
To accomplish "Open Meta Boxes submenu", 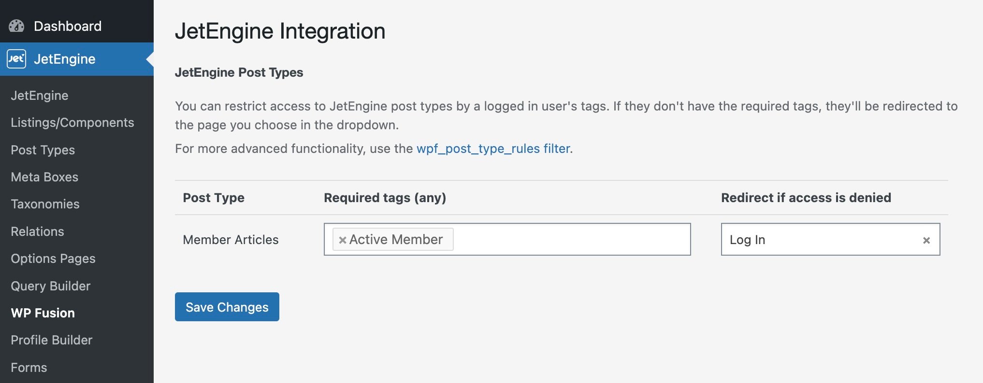I will click(x=44, y=177).
